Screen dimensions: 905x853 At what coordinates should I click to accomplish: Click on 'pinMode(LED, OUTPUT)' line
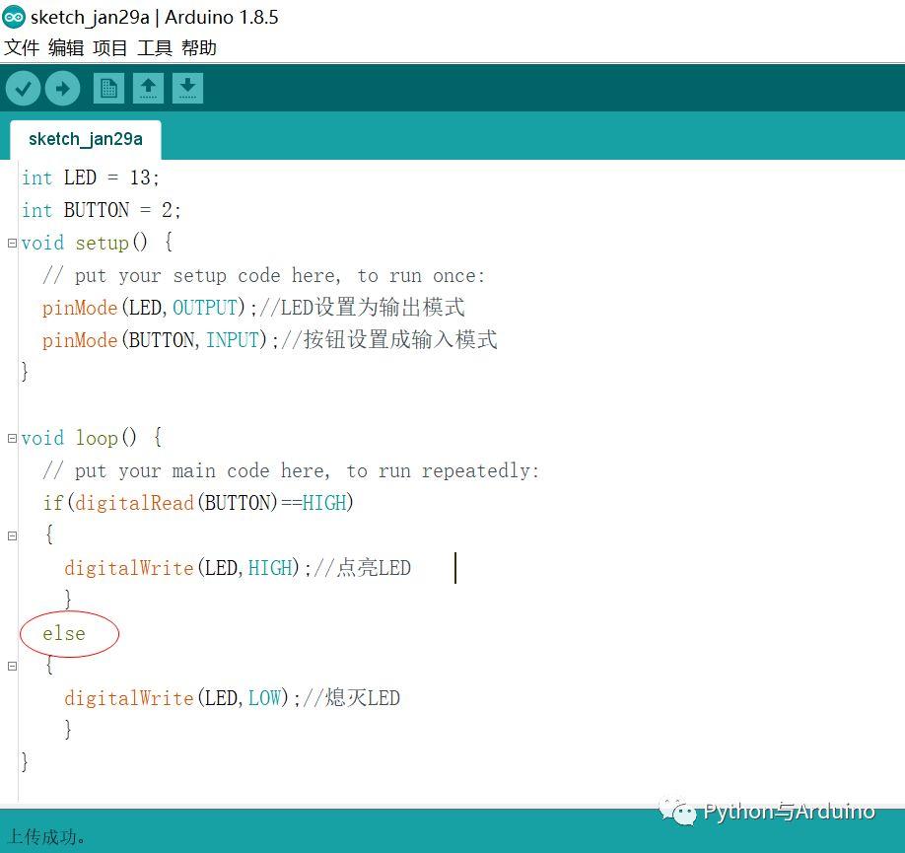[x=252, y=308]
